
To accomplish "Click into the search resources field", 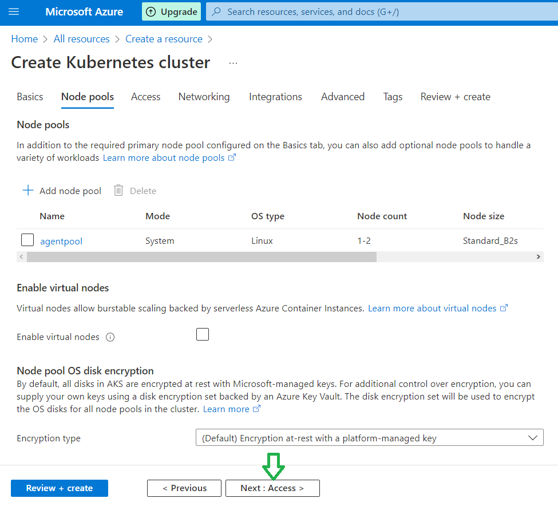I will click(x=382, y=12).
